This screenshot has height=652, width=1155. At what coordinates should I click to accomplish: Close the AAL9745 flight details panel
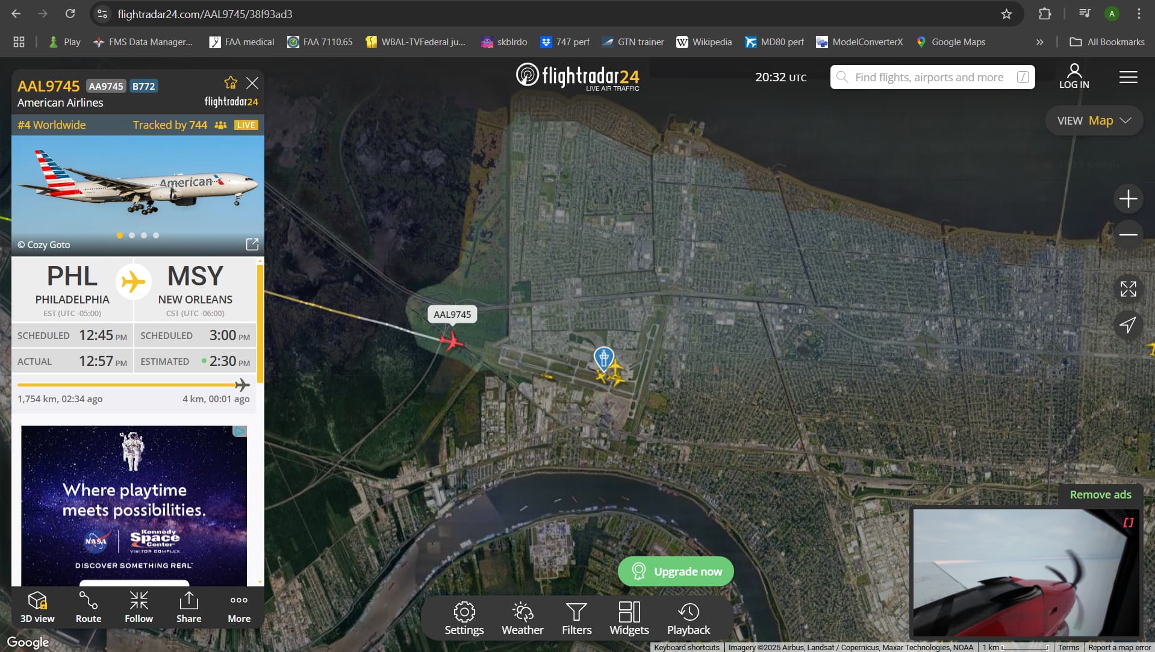252,83
